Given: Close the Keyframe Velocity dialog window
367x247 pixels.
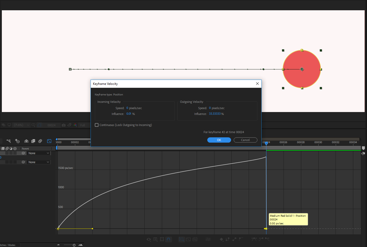Looking at the screenshot, I should coord(257,84).
